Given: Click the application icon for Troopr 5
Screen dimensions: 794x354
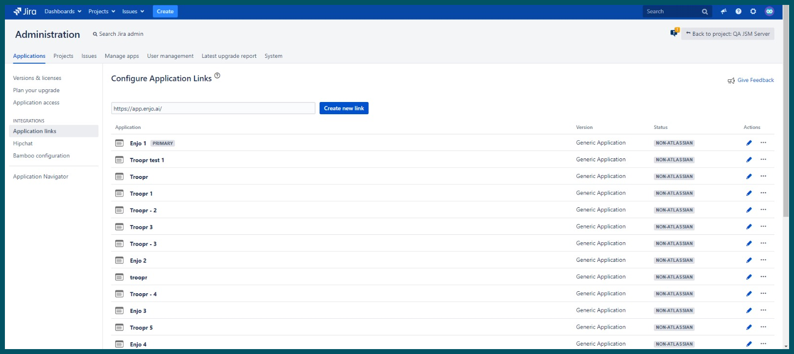Looking at the screenshot, I should click(x=119, y=327).
